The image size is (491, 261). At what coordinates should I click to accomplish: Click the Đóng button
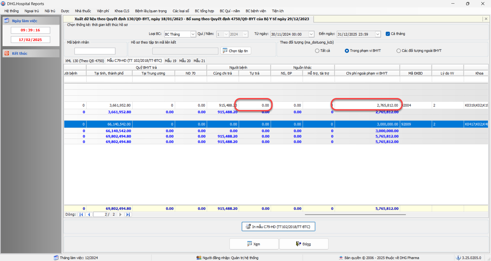(304, 244)
